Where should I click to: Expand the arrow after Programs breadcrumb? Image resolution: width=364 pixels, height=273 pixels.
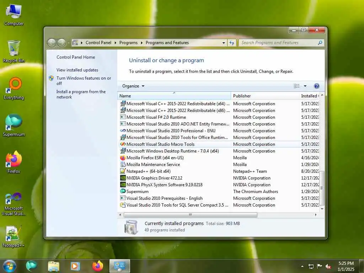pos(141,43)
